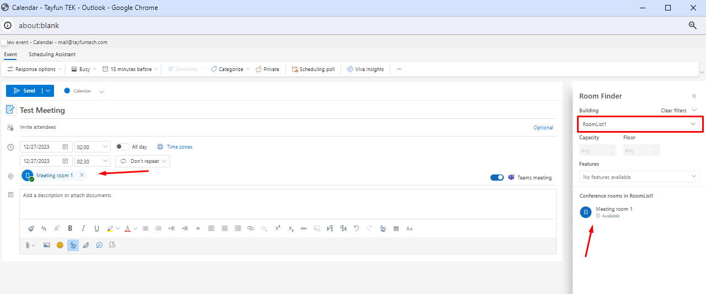This screenshot has width=706, height=294.
Task: Click the Send button
Action: click(x=24, y=91)
